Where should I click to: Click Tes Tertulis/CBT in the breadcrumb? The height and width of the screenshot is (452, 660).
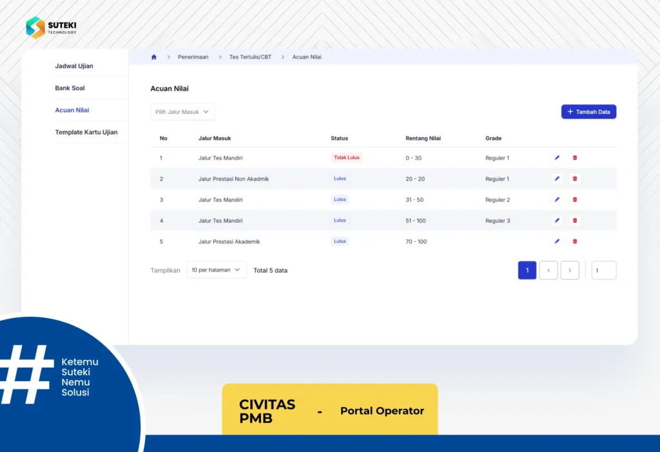click(x=251, y=57)
